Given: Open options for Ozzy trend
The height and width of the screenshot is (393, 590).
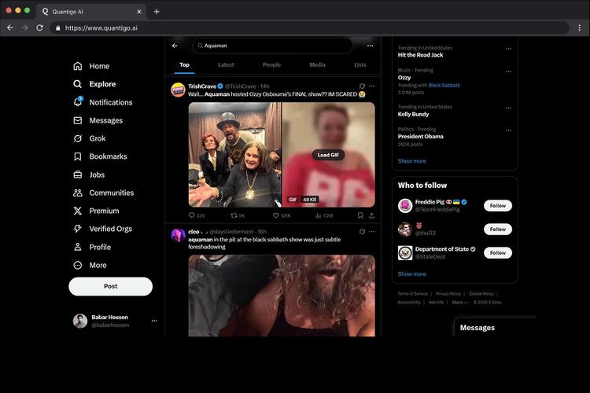Looking at the screenshot, I should [x=509, y=71].
